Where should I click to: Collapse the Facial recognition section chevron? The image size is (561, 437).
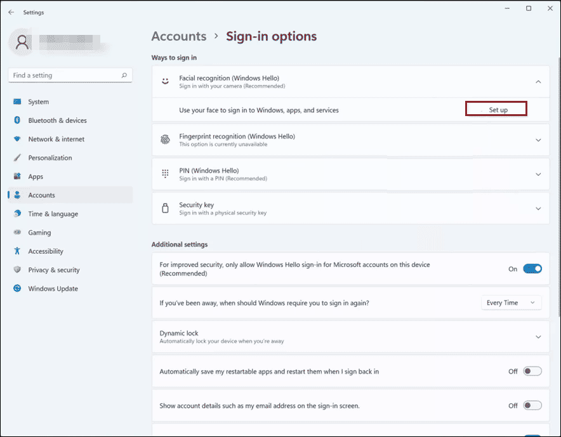tap(538, 82)
